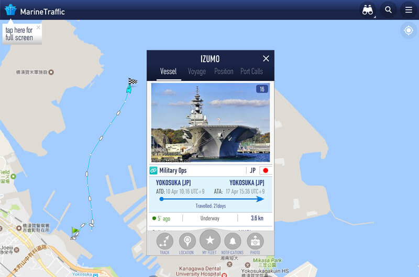Select the Vessel tab

pyautogui.click(x=168, y=72)
